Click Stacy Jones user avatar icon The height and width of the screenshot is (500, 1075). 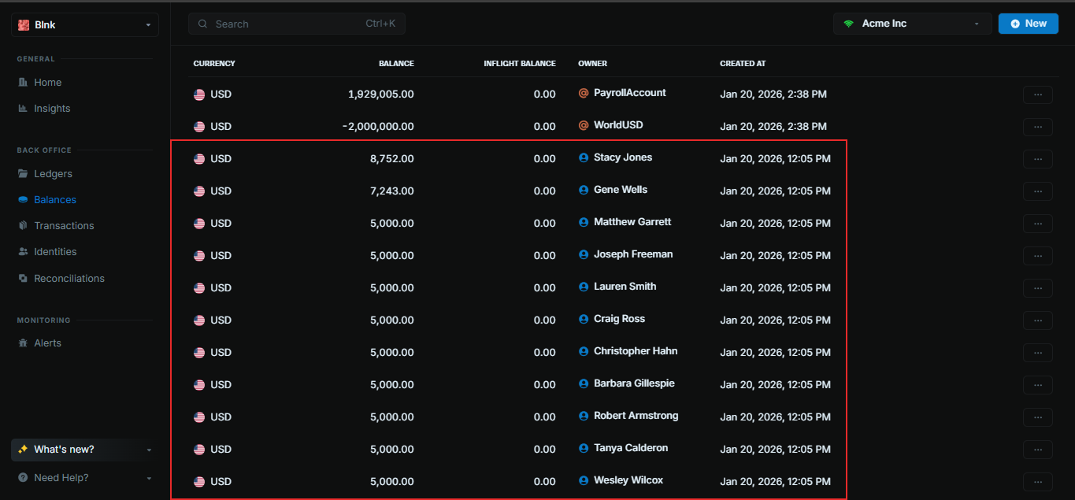[584, 157]
